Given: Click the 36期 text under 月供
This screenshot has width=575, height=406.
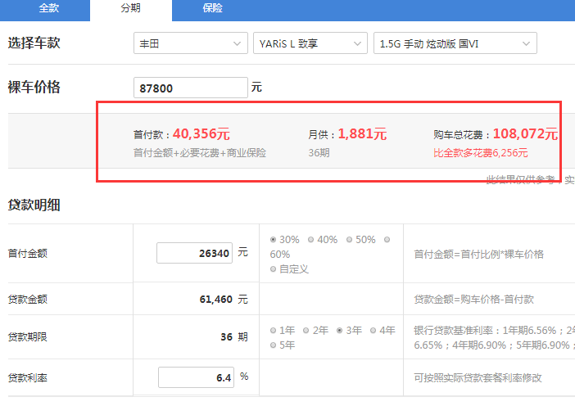Looking at the screenshot, I should point(319,153).
